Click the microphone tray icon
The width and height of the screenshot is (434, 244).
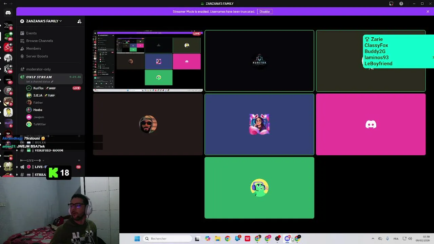pyautogui.click(x=388, y=239)
